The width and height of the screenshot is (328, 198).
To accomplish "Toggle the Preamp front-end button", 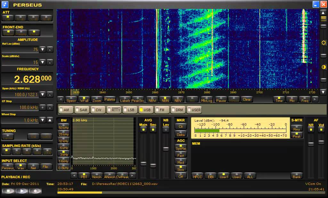I will [x=21, y=33].
